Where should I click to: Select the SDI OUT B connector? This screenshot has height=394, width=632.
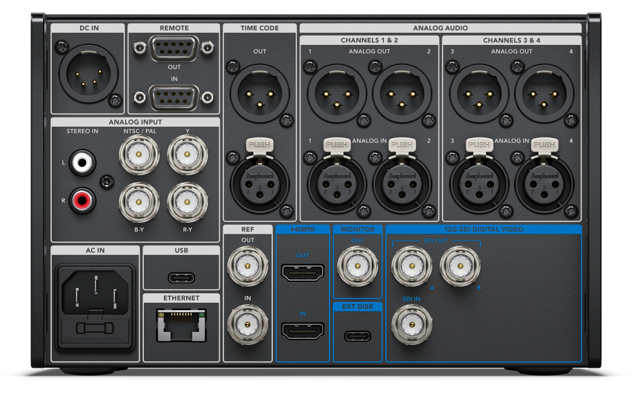[461, 266]
